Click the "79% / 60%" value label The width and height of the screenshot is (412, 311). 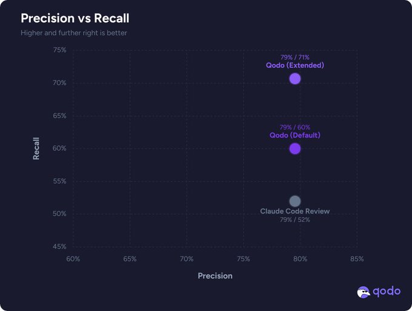click(295, 127)
